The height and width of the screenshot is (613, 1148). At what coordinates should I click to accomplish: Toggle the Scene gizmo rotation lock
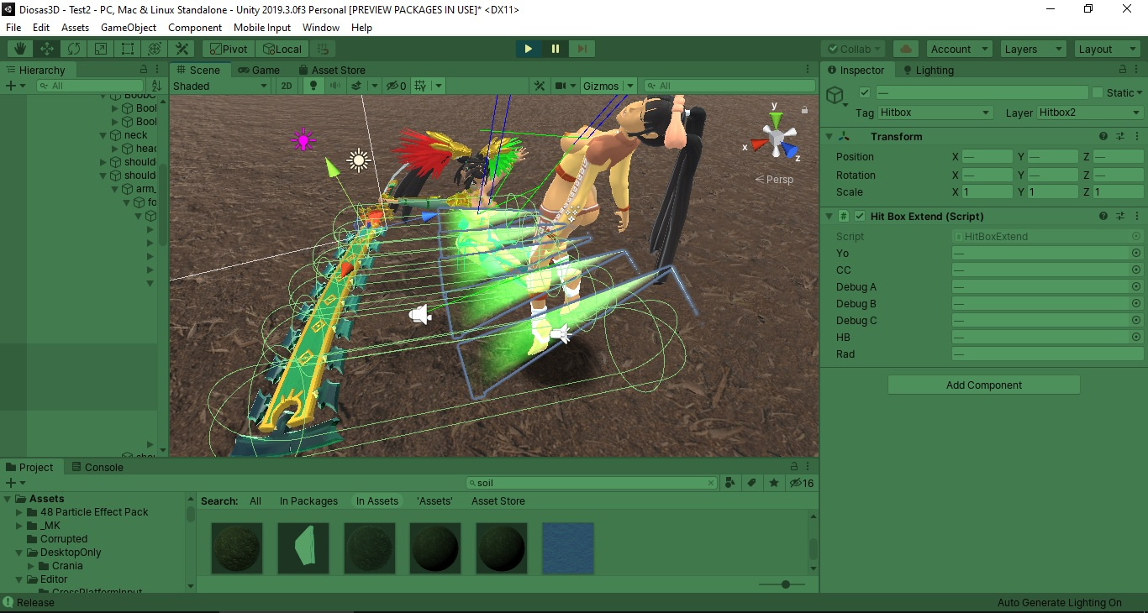coord(804,109)
